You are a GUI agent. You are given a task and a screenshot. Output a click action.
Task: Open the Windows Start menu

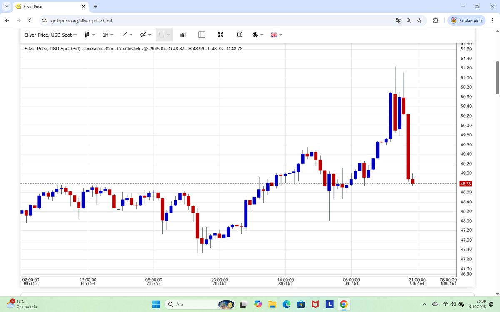point(156,305)
